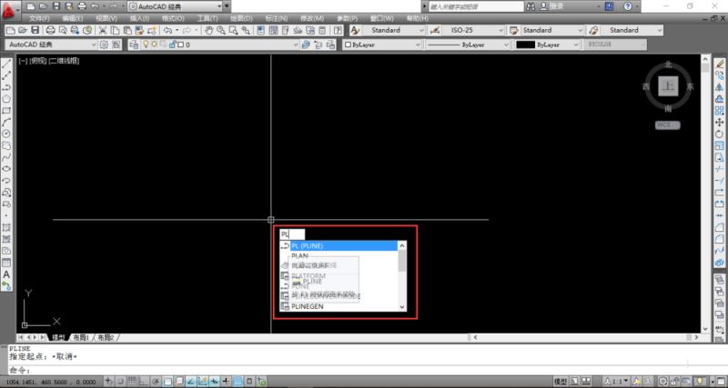Image resolution: width=728 pixels, height=388 pixels.
Task: Select the Polygon draw tool
Action: 6,99
